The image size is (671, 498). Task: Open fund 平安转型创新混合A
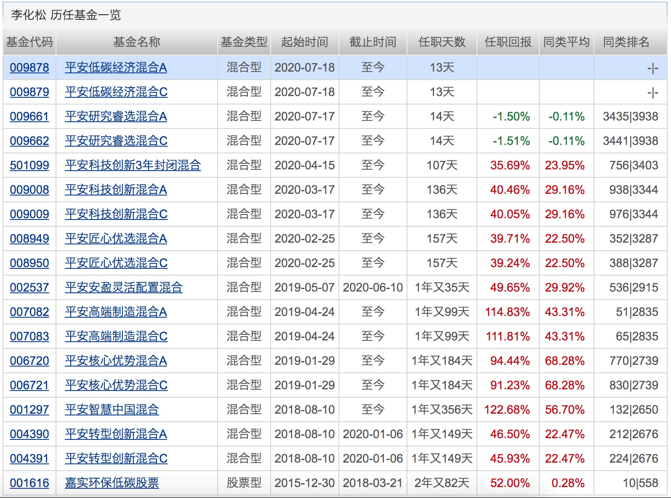pyautogui.click(x=116, y=434)
